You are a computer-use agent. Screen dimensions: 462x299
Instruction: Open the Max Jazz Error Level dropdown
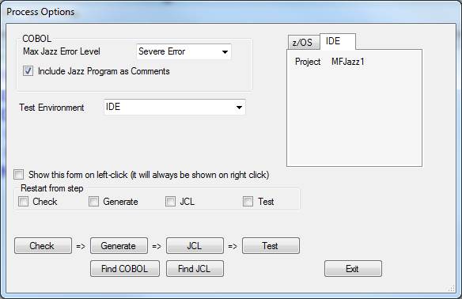[x=225, y=52]
